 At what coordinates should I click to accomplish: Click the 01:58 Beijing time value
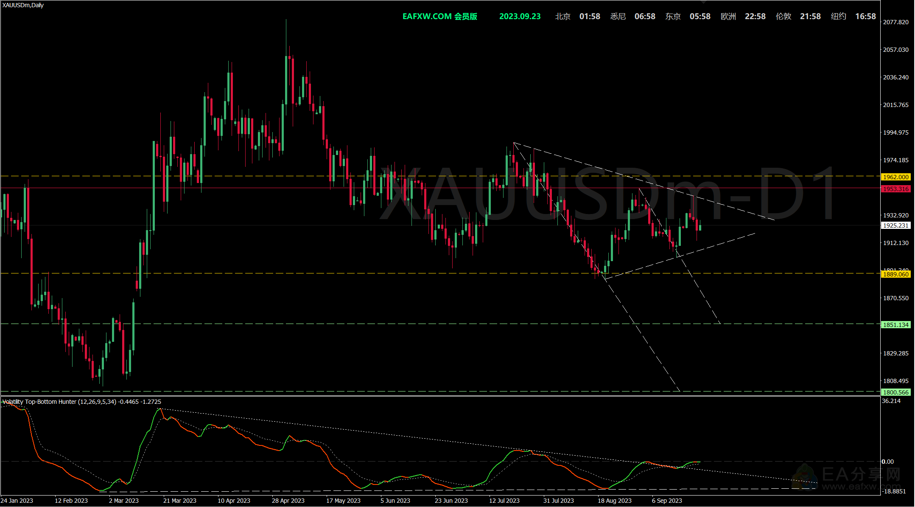(590, 16)
